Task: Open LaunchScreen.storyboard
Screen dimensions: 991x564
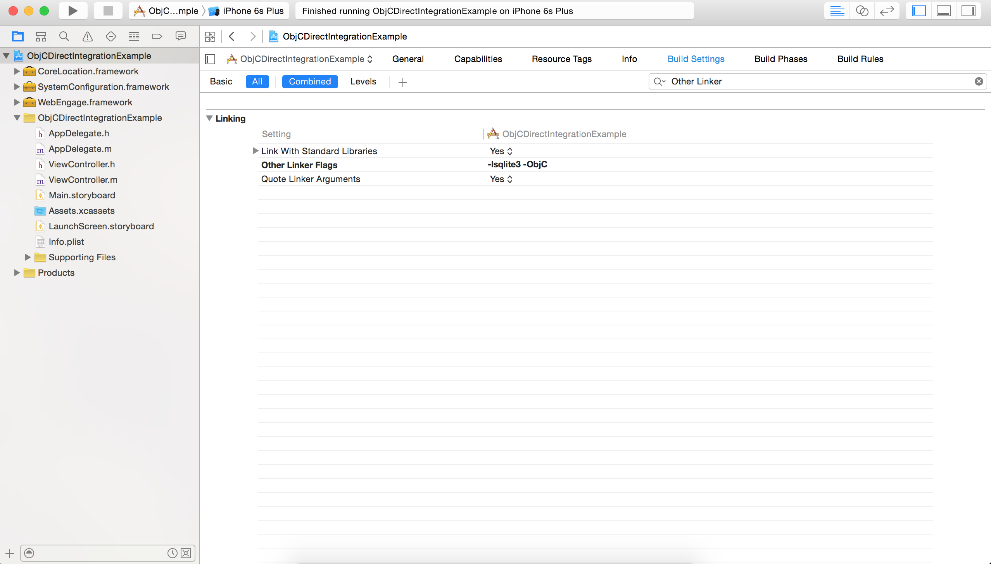Action: (x=101, y=226)
